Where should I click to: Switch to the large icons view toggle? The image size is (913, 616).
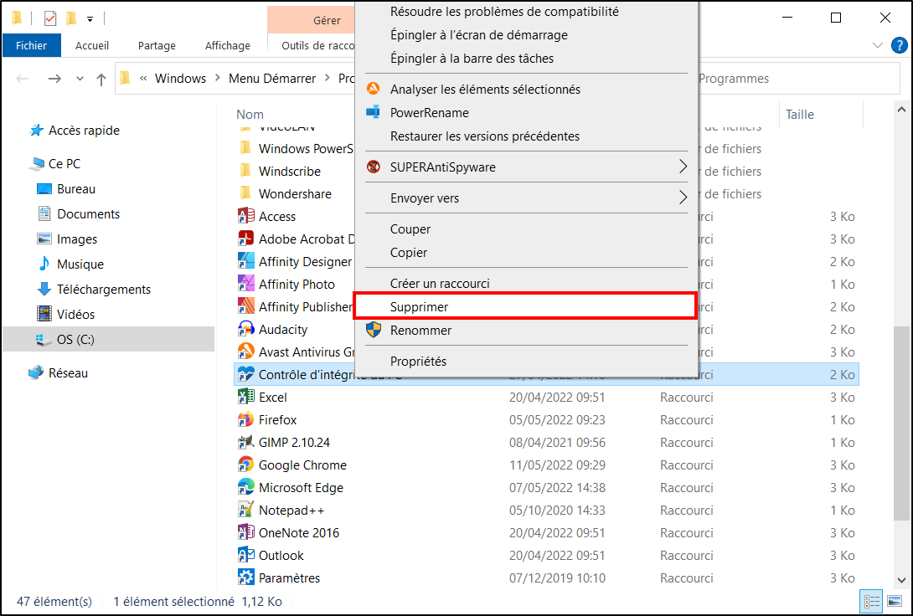(895, 601)
